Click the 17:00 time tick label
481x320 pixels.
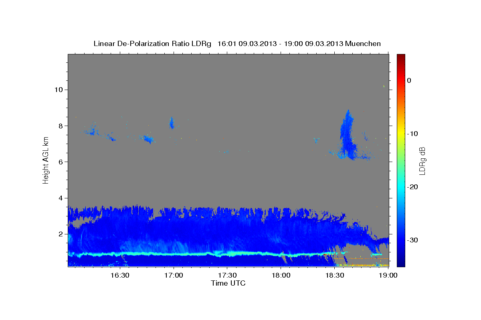coord(174,275)
